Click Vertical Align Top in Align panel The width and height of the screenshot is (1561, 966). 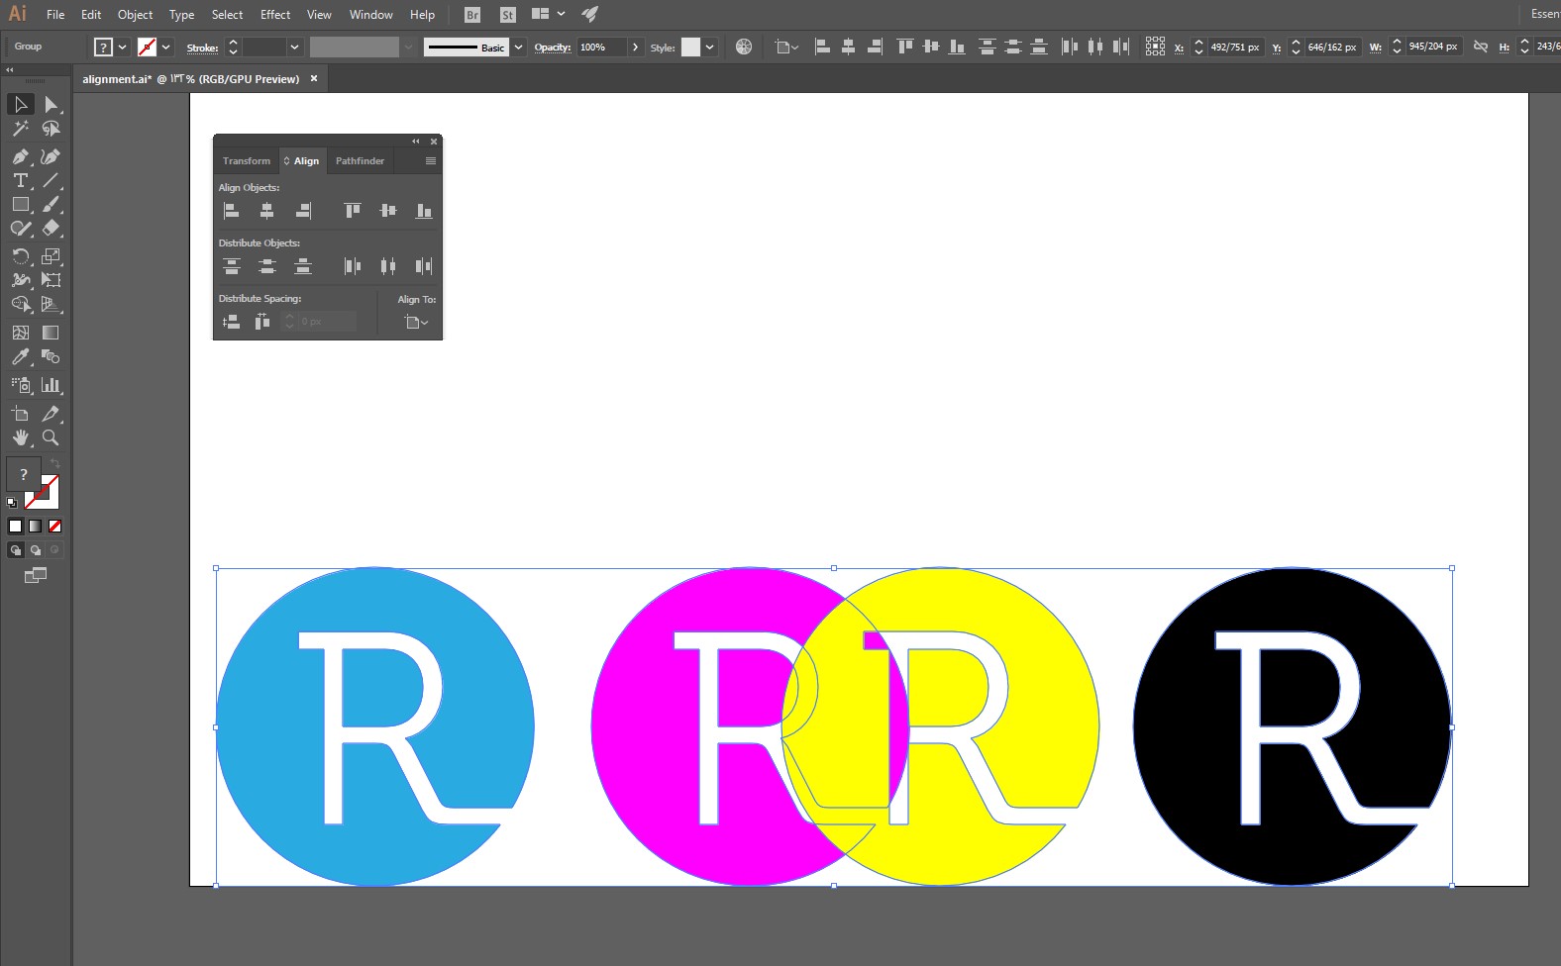352,211
